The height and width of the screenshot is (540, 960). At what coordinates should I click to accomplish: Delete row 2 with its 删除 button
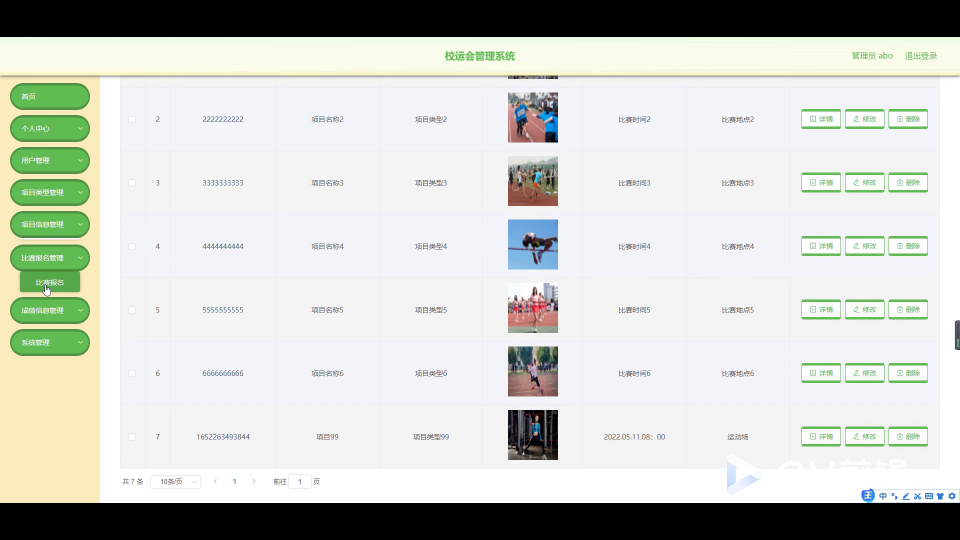coord(908,119)
